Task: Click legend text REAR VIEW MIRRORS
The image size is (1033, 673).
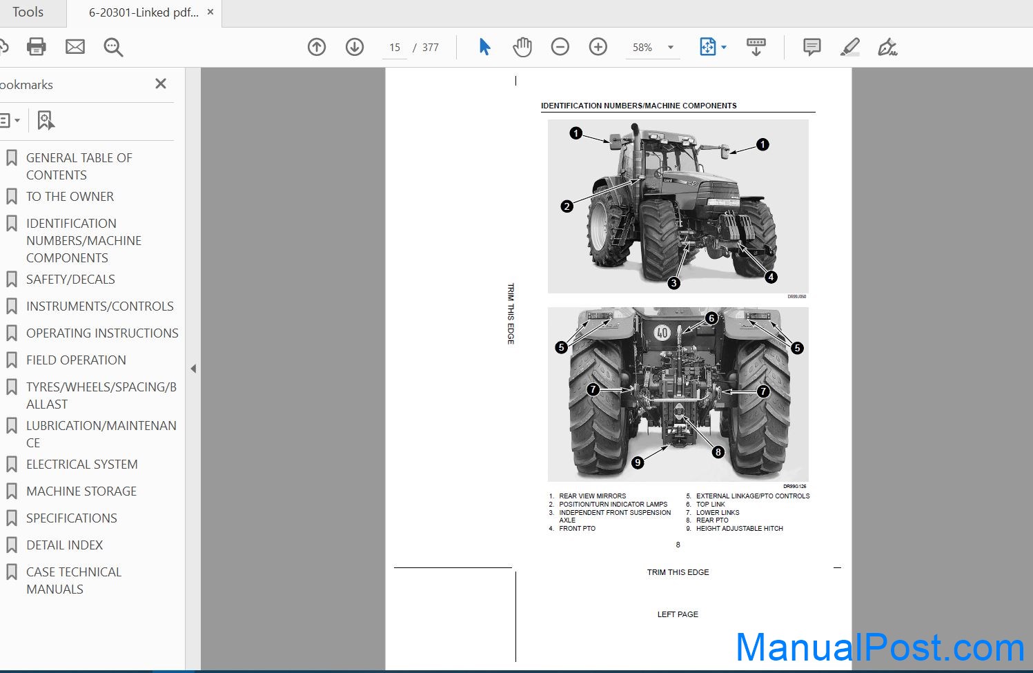Action: coord(592,496)
